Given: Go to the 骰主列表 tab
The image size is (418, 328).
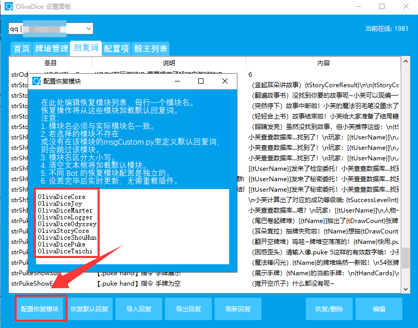Looking at the screenshot, I should pos(150,49).
